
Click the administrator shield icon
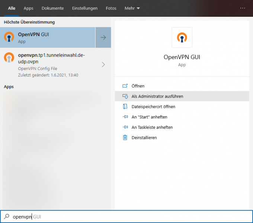125,96
